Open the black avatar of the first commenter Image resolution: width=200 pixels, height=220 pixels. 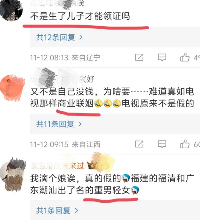click(11, 10)
